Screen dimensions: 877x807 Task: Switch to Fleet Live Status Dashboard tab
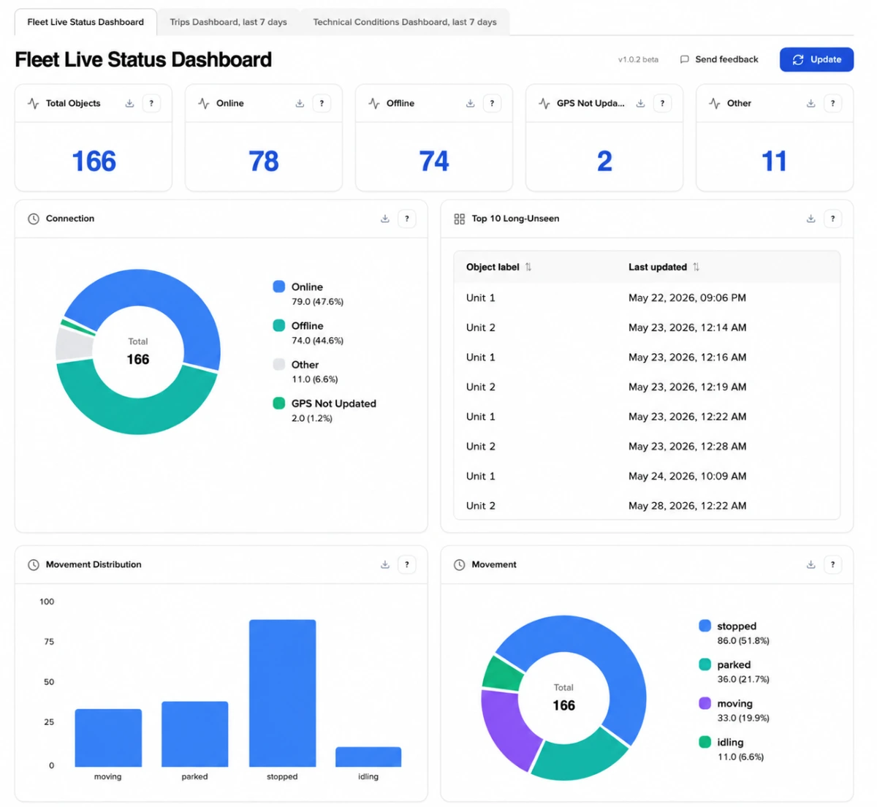pos(86,22)
